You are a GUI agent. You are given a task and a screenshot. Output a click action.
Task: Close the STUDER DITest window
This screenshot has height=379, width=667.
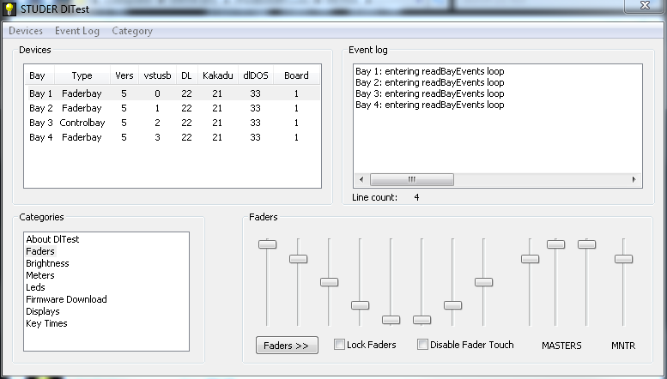[645, 5]
